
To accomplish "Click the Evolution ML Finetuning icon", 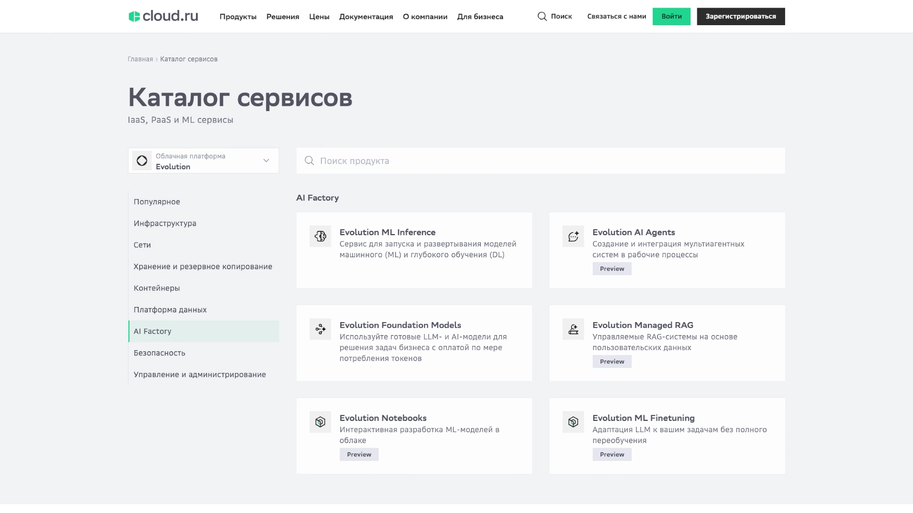I will click(x=573, y=422).
